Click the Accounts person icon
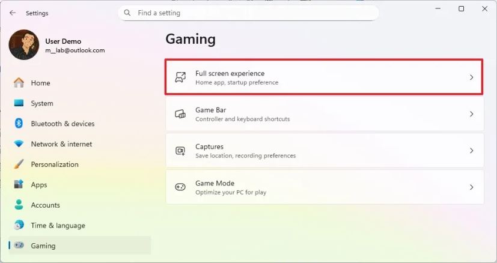Image resolution: width=497 pixels, height=263 pixels. (19, 205)
